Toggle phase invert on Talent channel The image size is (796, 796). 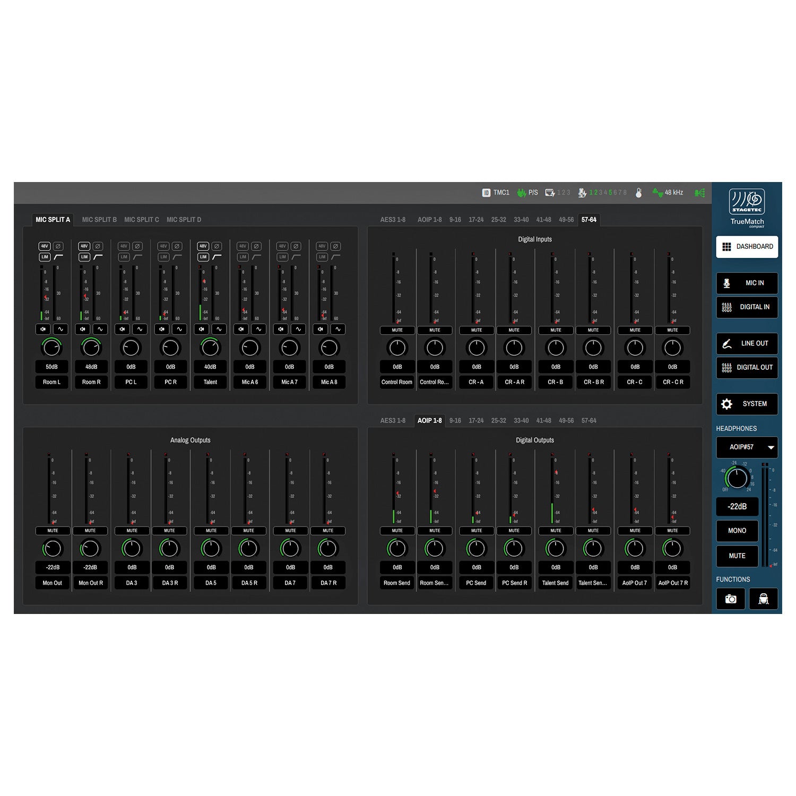click(217, 246)
